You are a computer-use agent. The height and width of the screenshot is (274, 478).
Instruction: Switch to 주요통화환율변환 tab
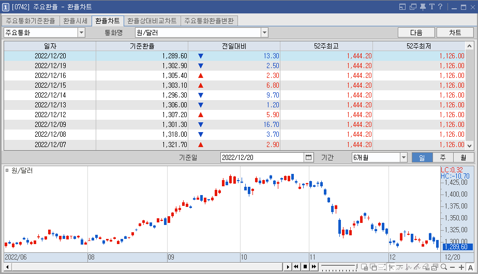209,21
